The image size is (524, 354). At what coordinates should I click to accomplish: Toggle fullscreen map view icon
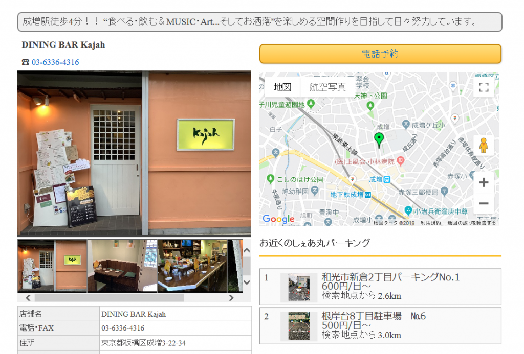pos(484,87)
